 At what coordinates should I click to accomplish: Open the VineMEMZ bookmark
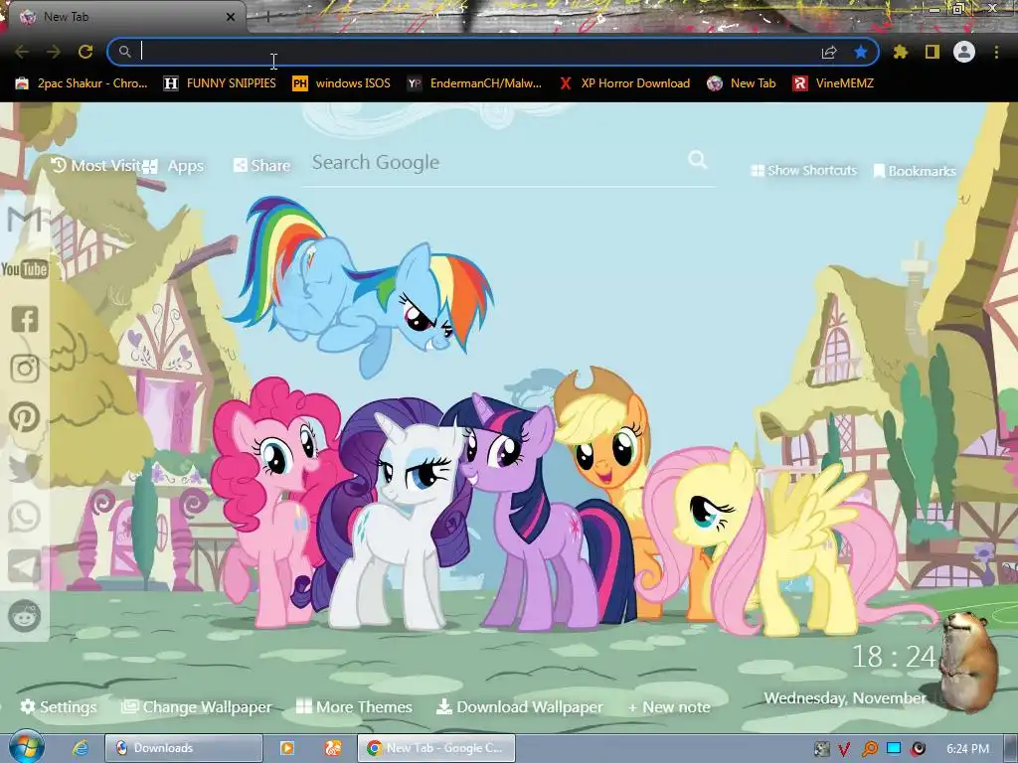(833, 83)
